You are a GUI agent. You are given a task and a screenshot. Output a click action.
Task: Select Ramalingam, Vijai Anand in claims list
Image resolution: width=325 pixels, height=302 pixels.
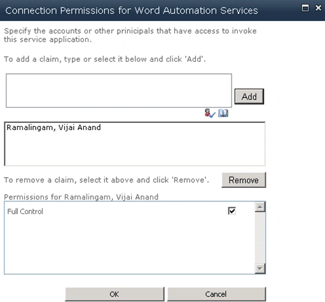point(53,127)
